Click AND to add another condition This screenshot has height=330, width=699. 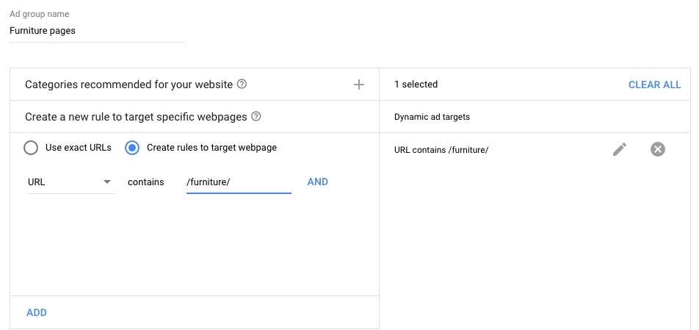click(x=318, y=182)
